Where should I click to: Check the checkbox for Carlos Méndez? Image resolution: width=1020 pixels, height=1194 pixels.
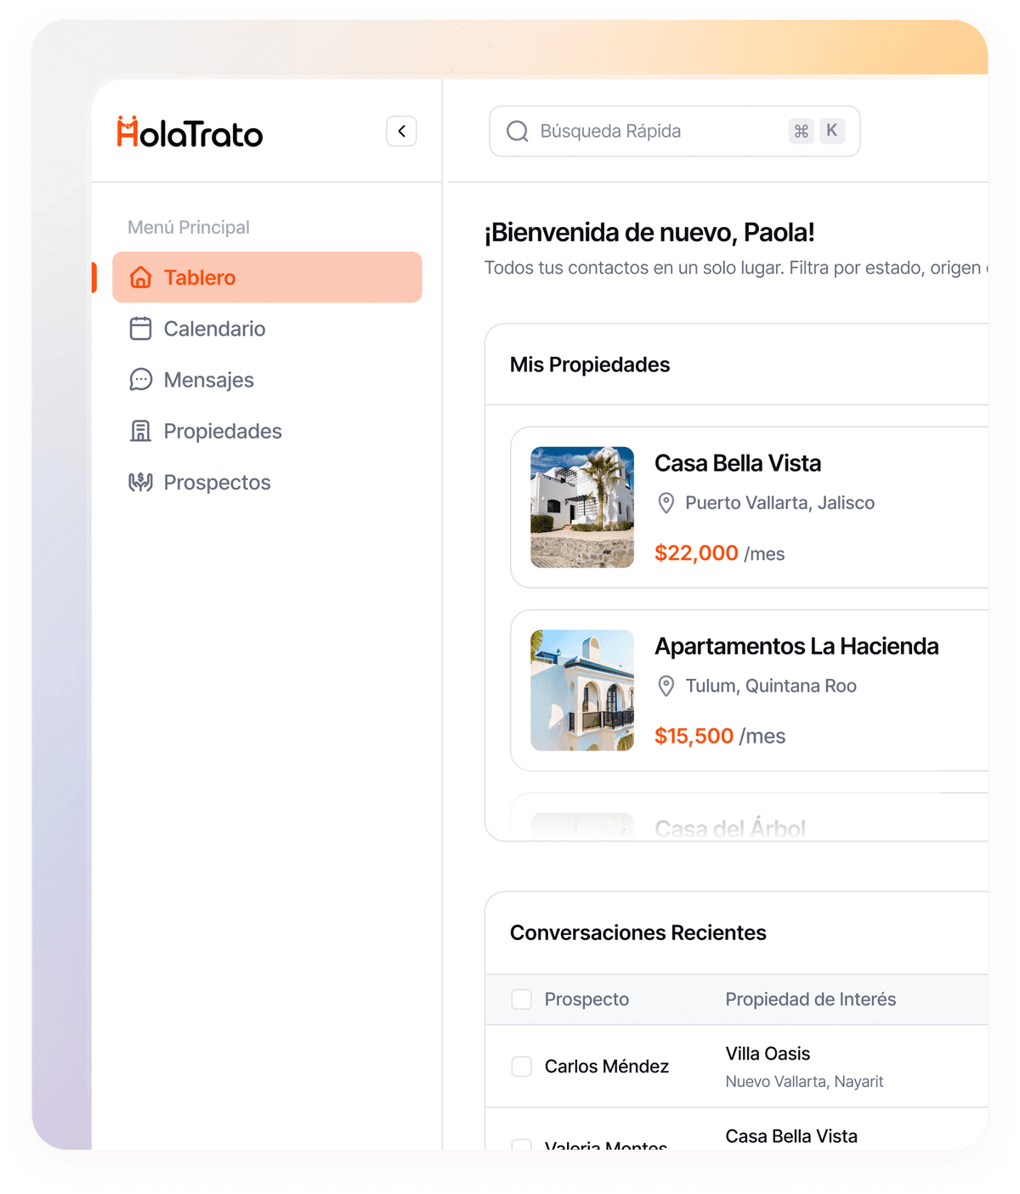coord(521,1066)
